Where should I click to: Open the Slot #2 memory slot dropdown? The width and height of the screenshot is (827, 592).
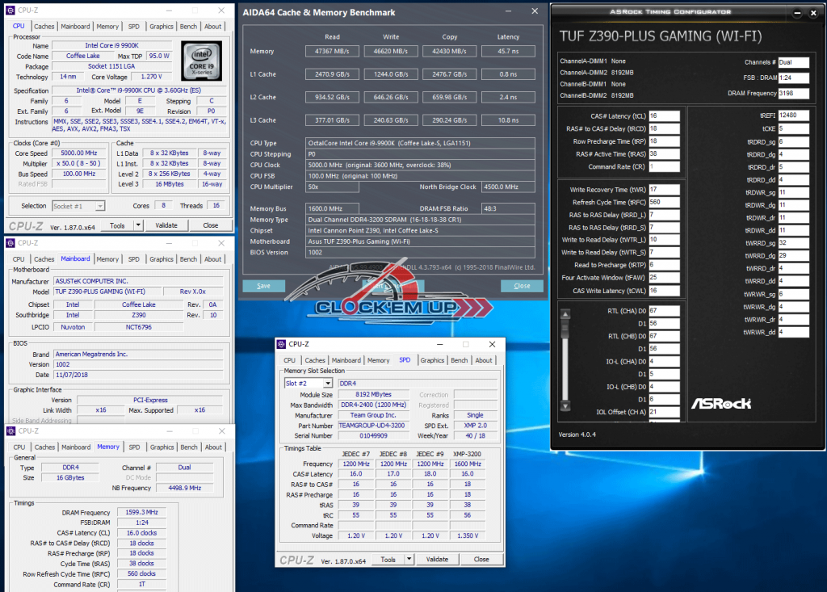(x=328, y=383)
